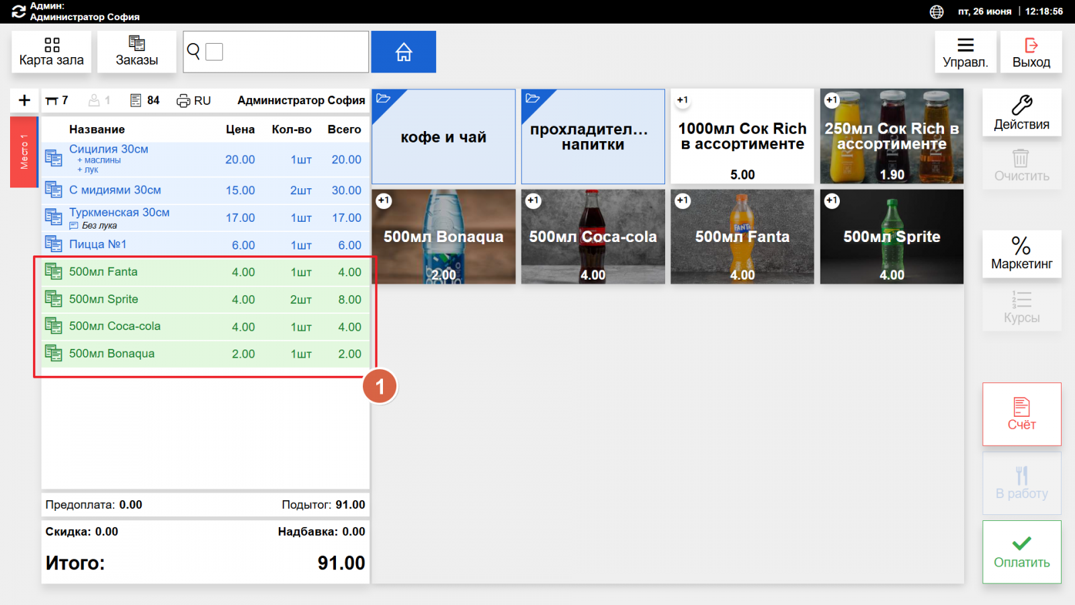Add new seat with plus icon
Screen dimensions: 1075x605
pos(25,100)
